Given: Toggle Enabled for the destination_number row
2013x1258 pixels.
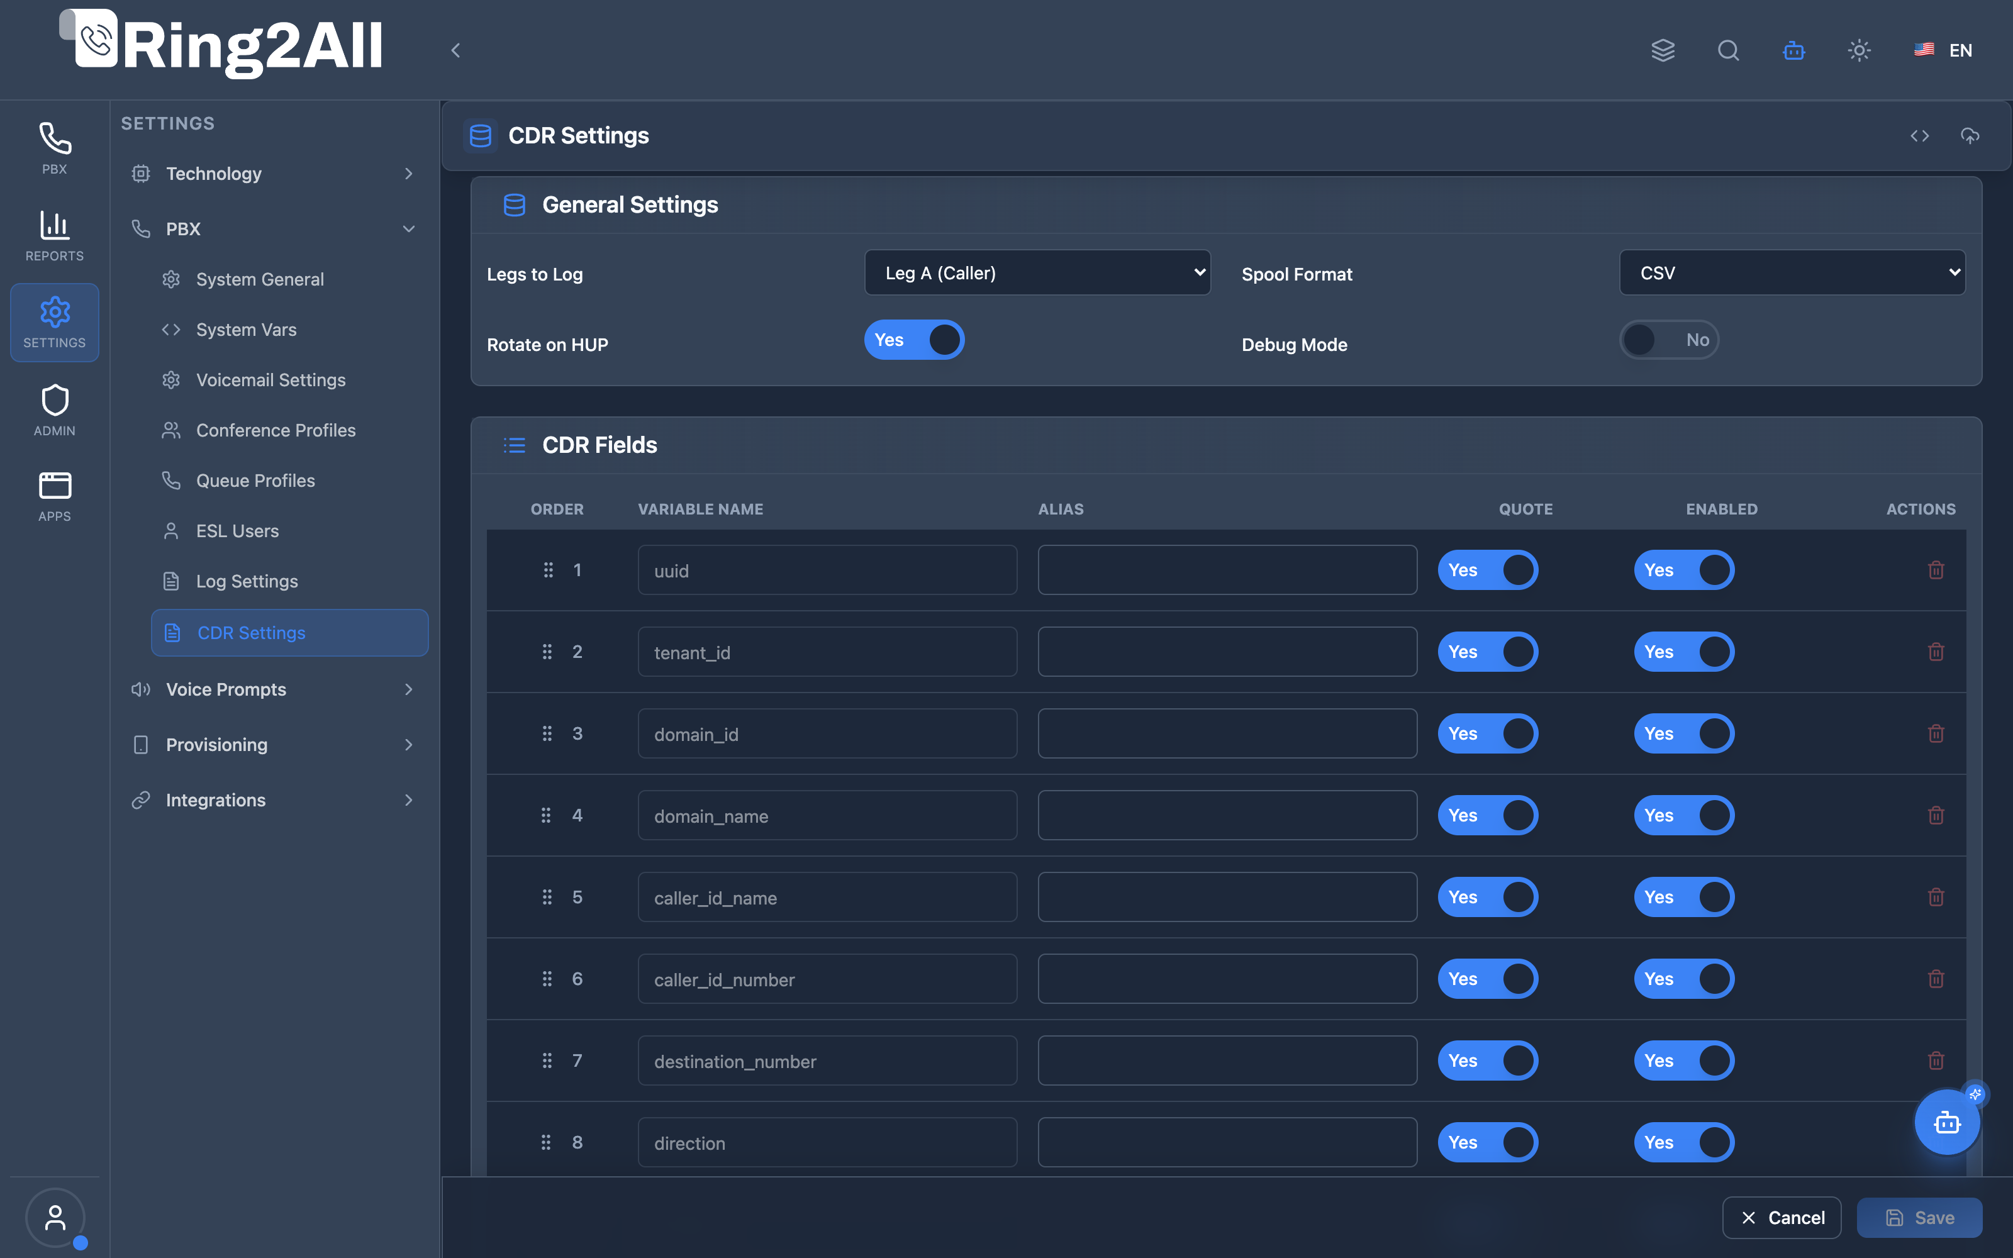Looking at the screenshot, I should [x=1685, y=1060].
